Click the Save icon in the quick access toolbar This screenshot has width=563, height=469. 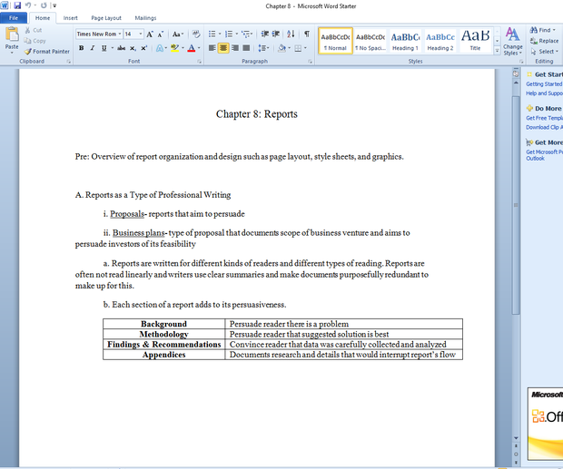tap(17, 5)
